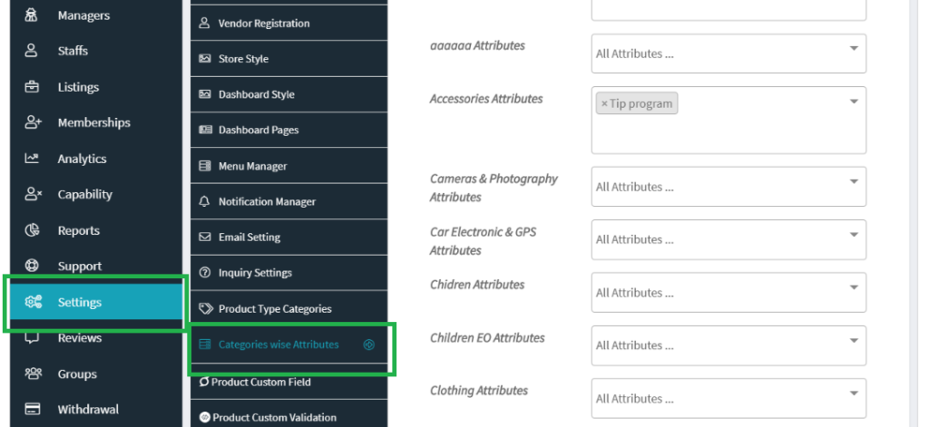Image resolution: width=929 pixels, height=427 pixels.
Task: Click the Support lifebuoy icon
Action: point(32,266)
